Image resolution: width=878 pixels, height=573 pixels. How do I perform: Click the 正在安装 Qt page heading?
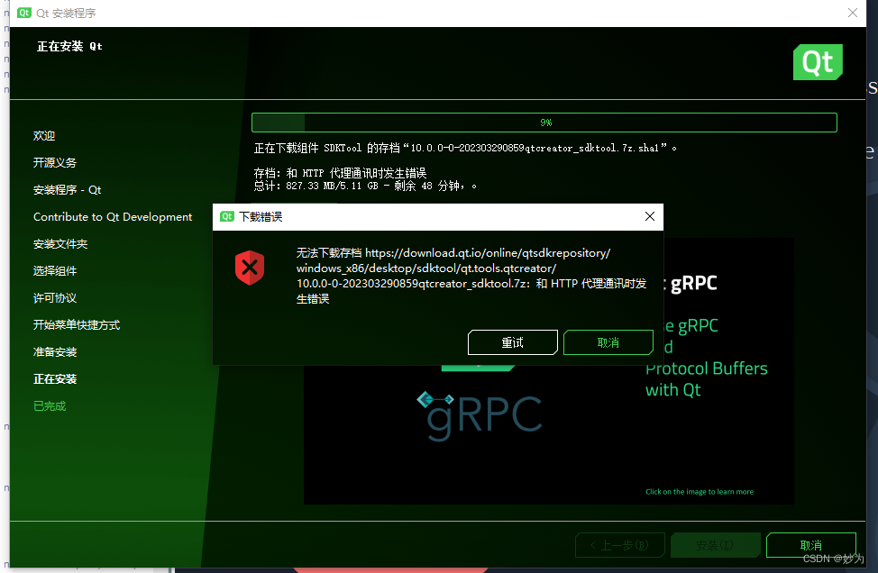[69, 47]
